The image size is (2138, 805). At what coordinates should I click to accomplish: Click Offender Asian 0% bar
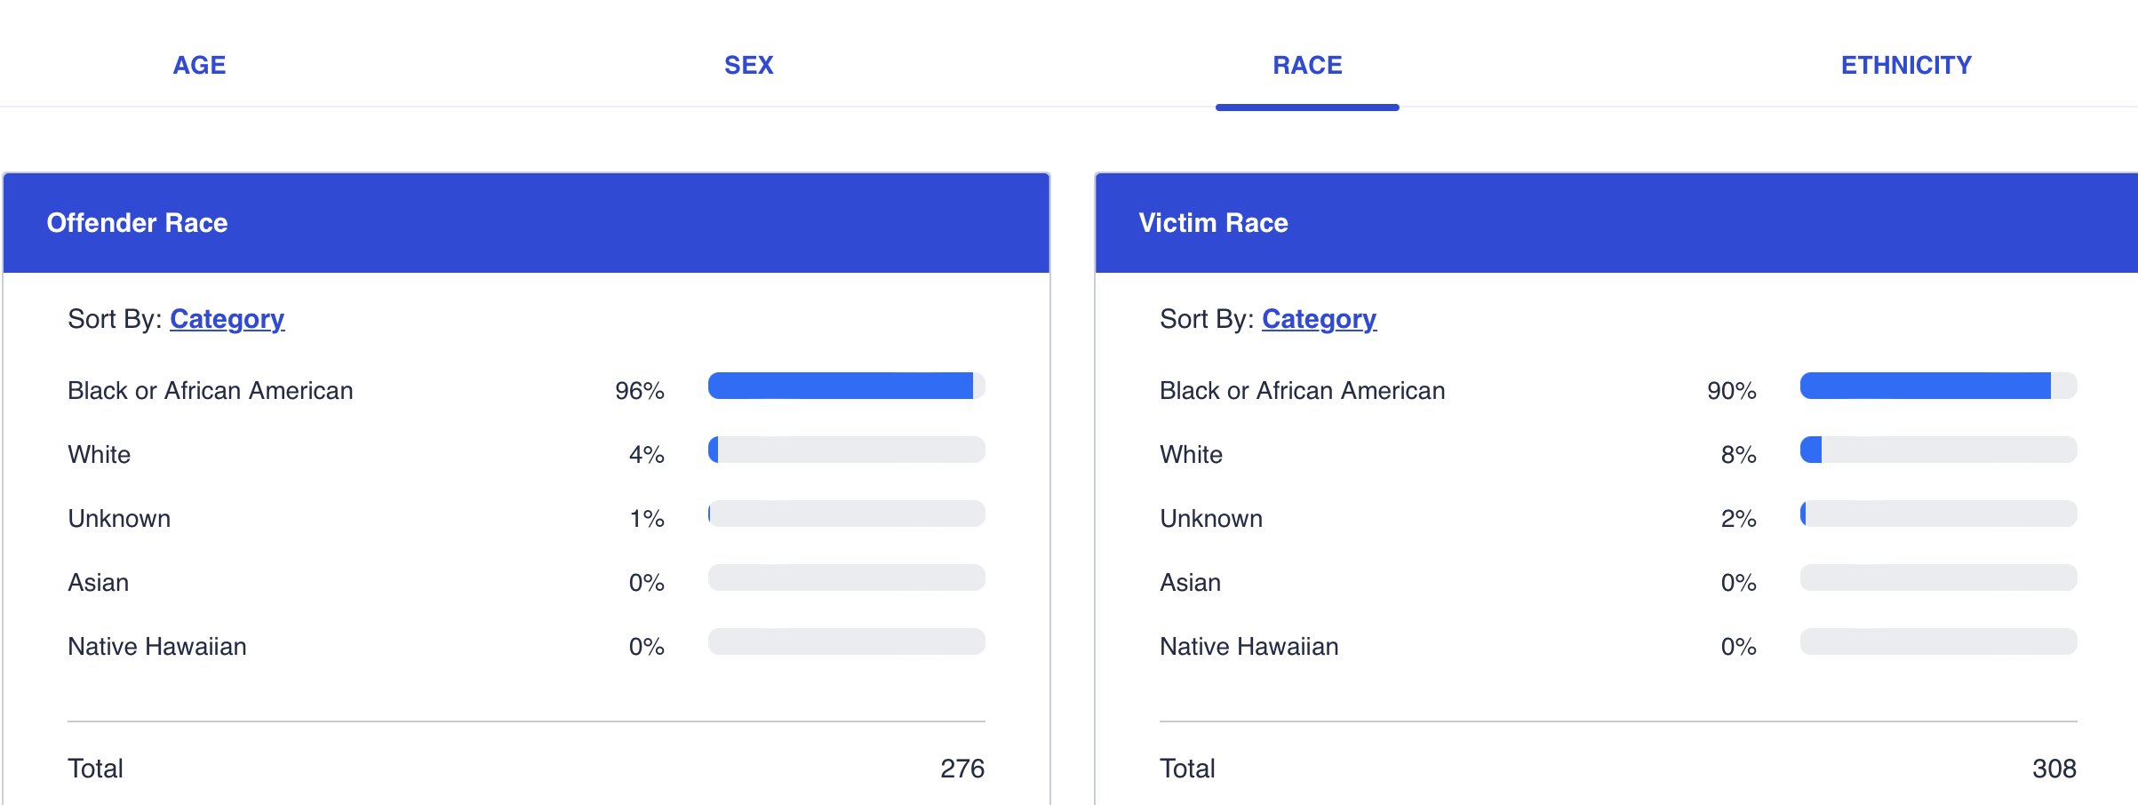pos(846,578)
